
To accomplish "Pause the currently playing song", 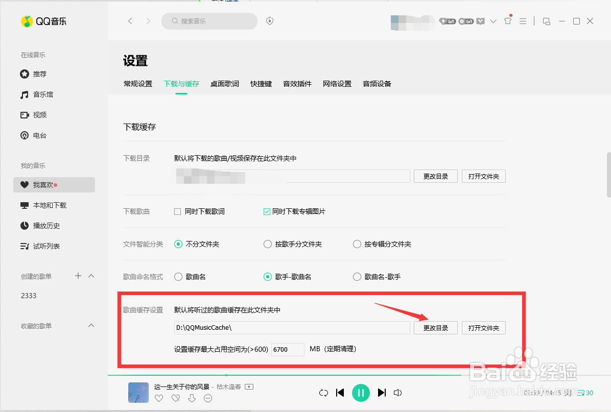I will (x=361, y=393).
